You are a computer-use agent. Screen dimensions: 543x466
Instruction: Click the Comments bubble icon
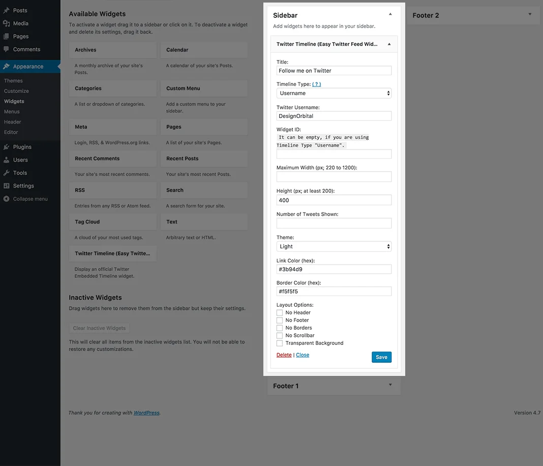(x=6, y=49)
